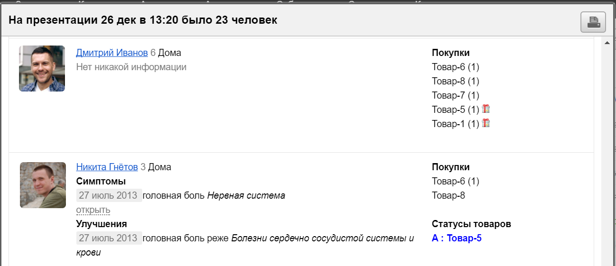This screenshot has height=266, width=616.
Task: Click the Статусы товаров heading
Action: pyautogui.click(x=471, y=224)
